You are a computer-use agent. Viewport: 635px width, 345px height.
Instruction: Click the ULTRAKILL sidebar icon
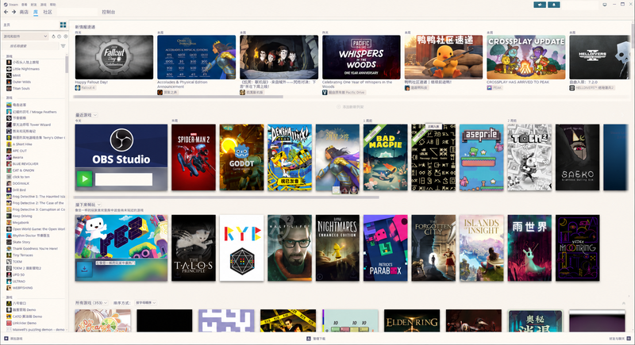(9, 281)
